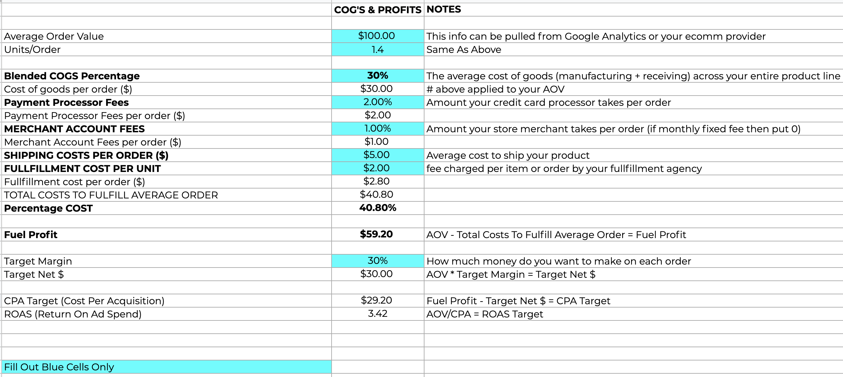
Task: Click the 'AOV/CPA = ROAS Target' note
Action: (x=485, y=314)
